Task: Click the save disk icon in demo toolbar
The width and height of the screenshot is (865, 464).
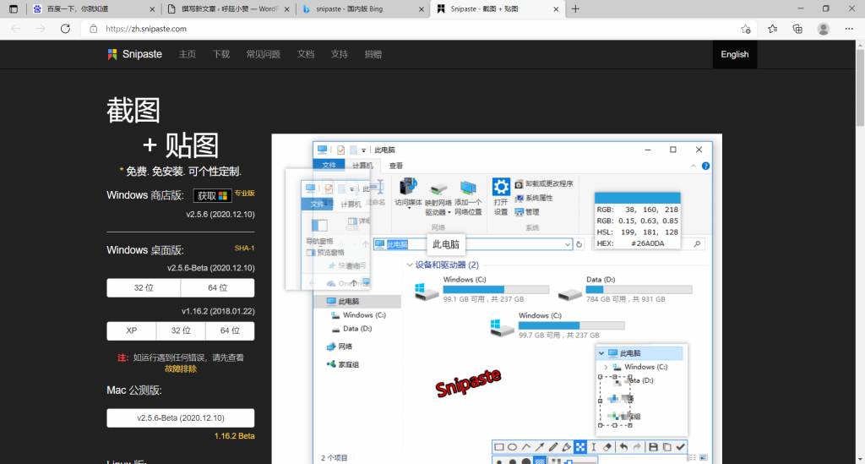Action: pyautogui.click(x=653, y=447)
